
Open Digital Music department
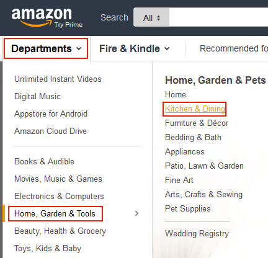coord(37,97)
